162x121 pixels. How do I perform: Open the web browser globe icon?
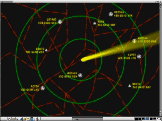[21, 119]
